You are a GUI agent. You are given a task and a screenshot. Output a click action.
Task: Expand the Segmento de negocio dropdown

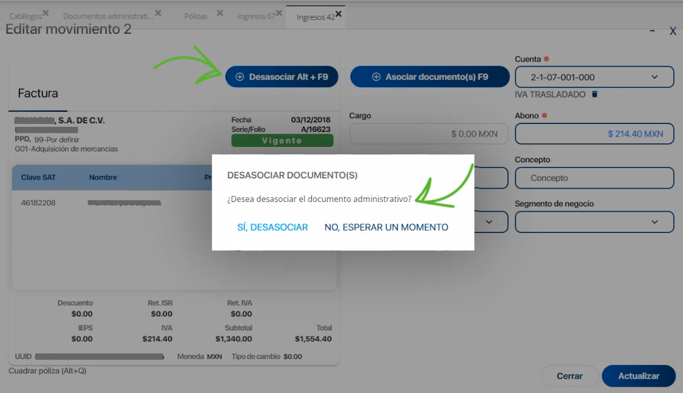point(594,222)
